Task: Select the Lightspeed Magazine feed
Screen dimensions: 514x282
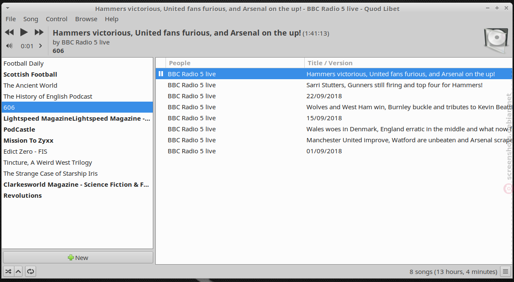Action: pos(77,119)
